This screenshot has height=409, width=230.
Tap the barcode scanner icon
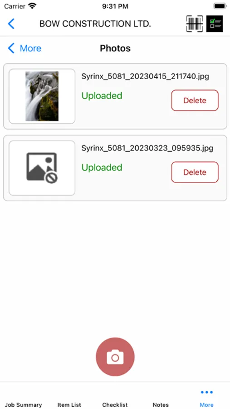[x=195, y=24]
